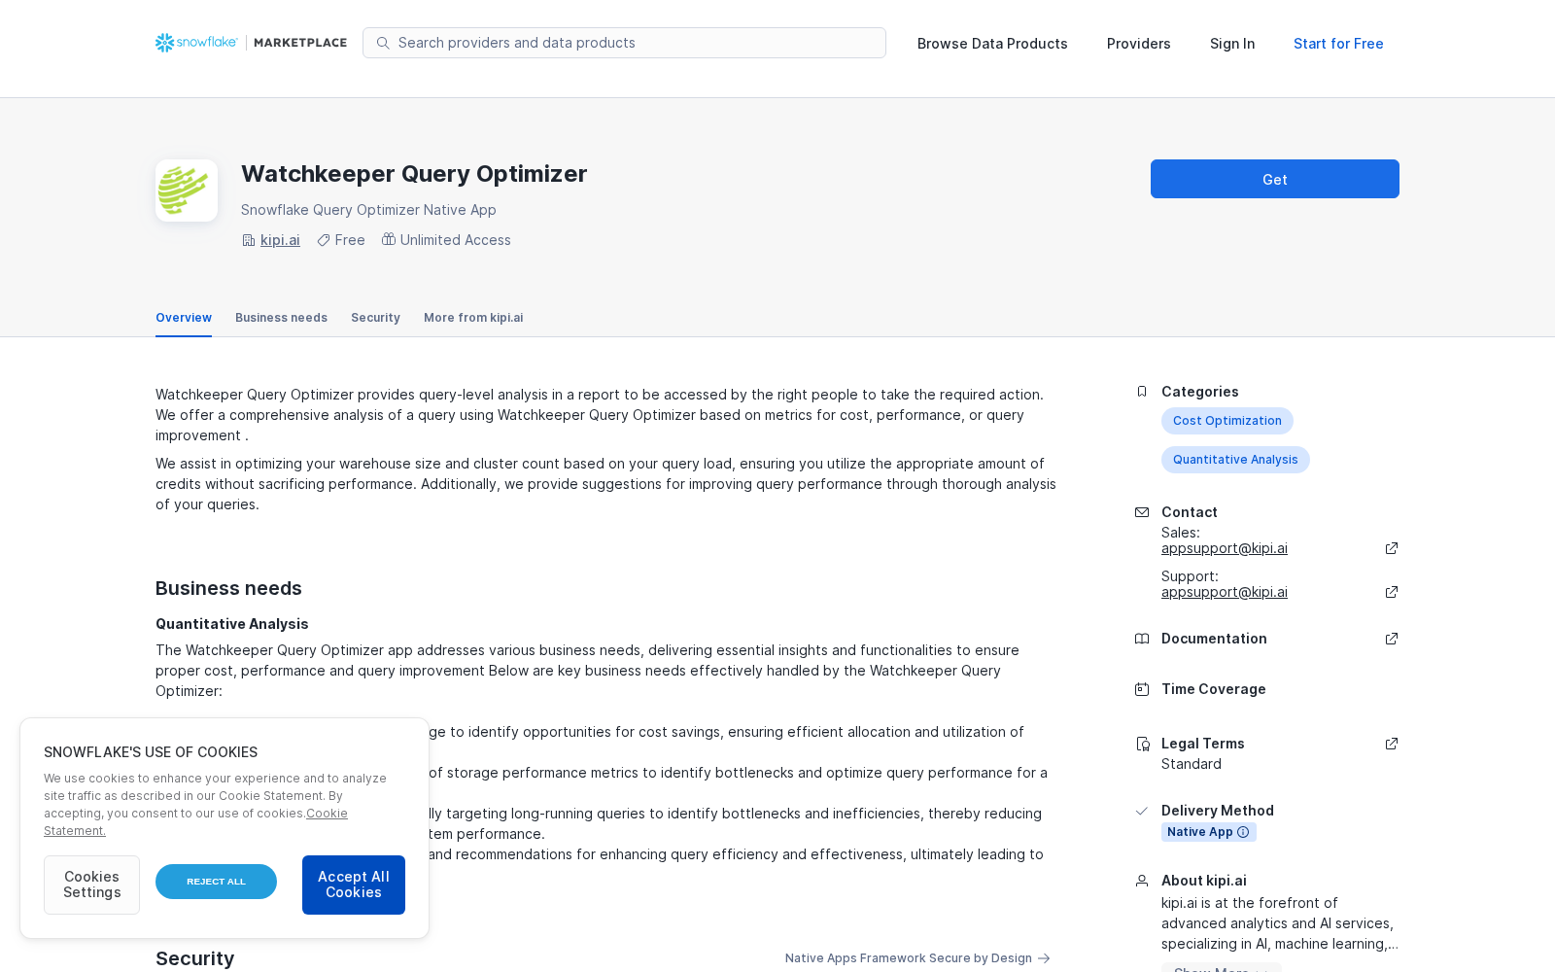
Task: Open the Documentation external link icon
Action: [1392, 639]
